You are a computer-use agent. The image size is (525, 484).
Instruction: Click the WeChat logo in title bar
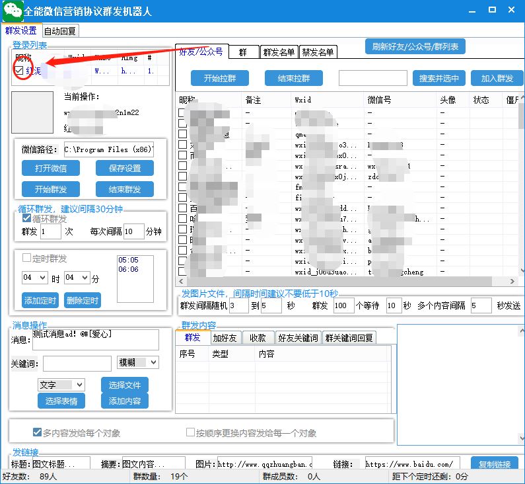pos(13,11)
